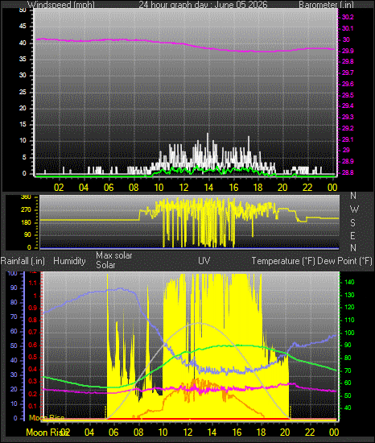The image size is (375, 443).
Task: Select hour 04 under the temperature graph
Action: click(89, 433)
